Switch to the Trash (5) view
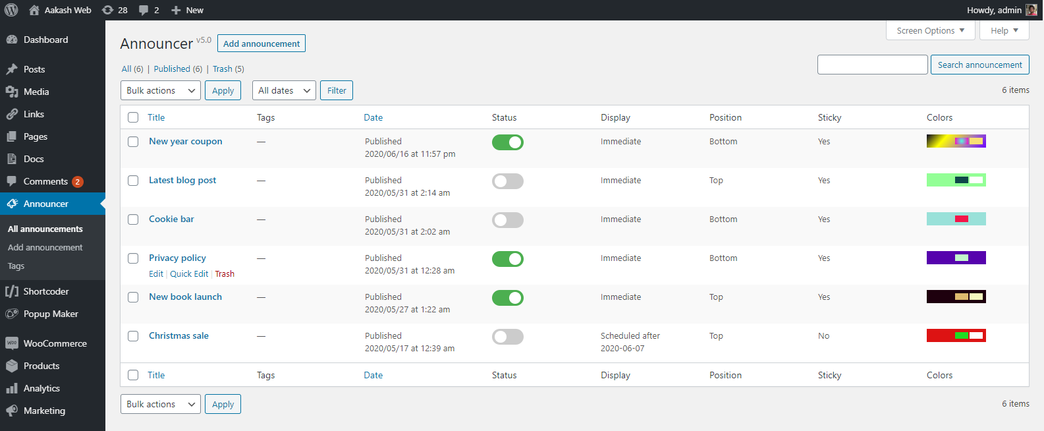This screenshot has height=431, width=1044. 228,69
